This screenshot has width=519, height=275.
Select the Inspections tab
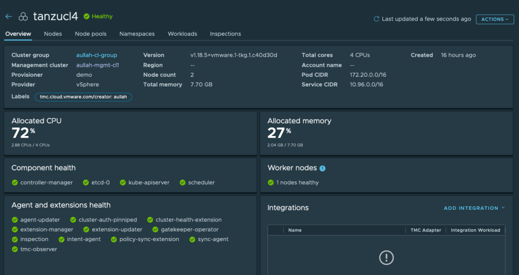click(226, 34)
